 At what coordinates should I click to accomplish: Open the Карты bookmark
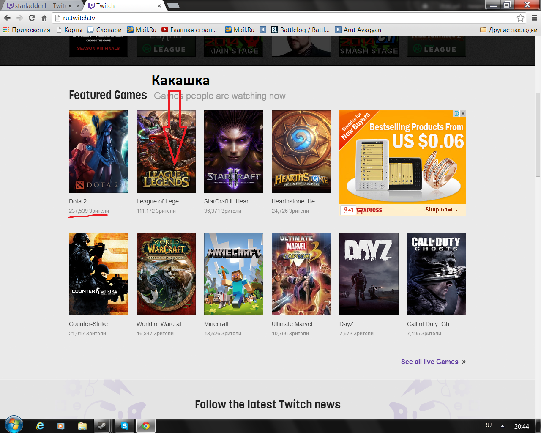[69, 30]
